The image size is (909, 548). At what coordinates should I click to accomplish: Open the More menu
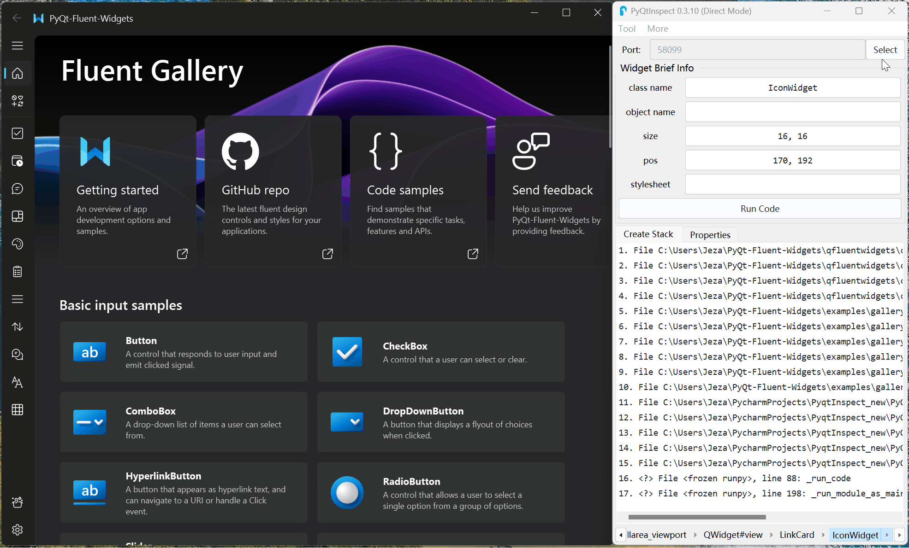[657, 29]
